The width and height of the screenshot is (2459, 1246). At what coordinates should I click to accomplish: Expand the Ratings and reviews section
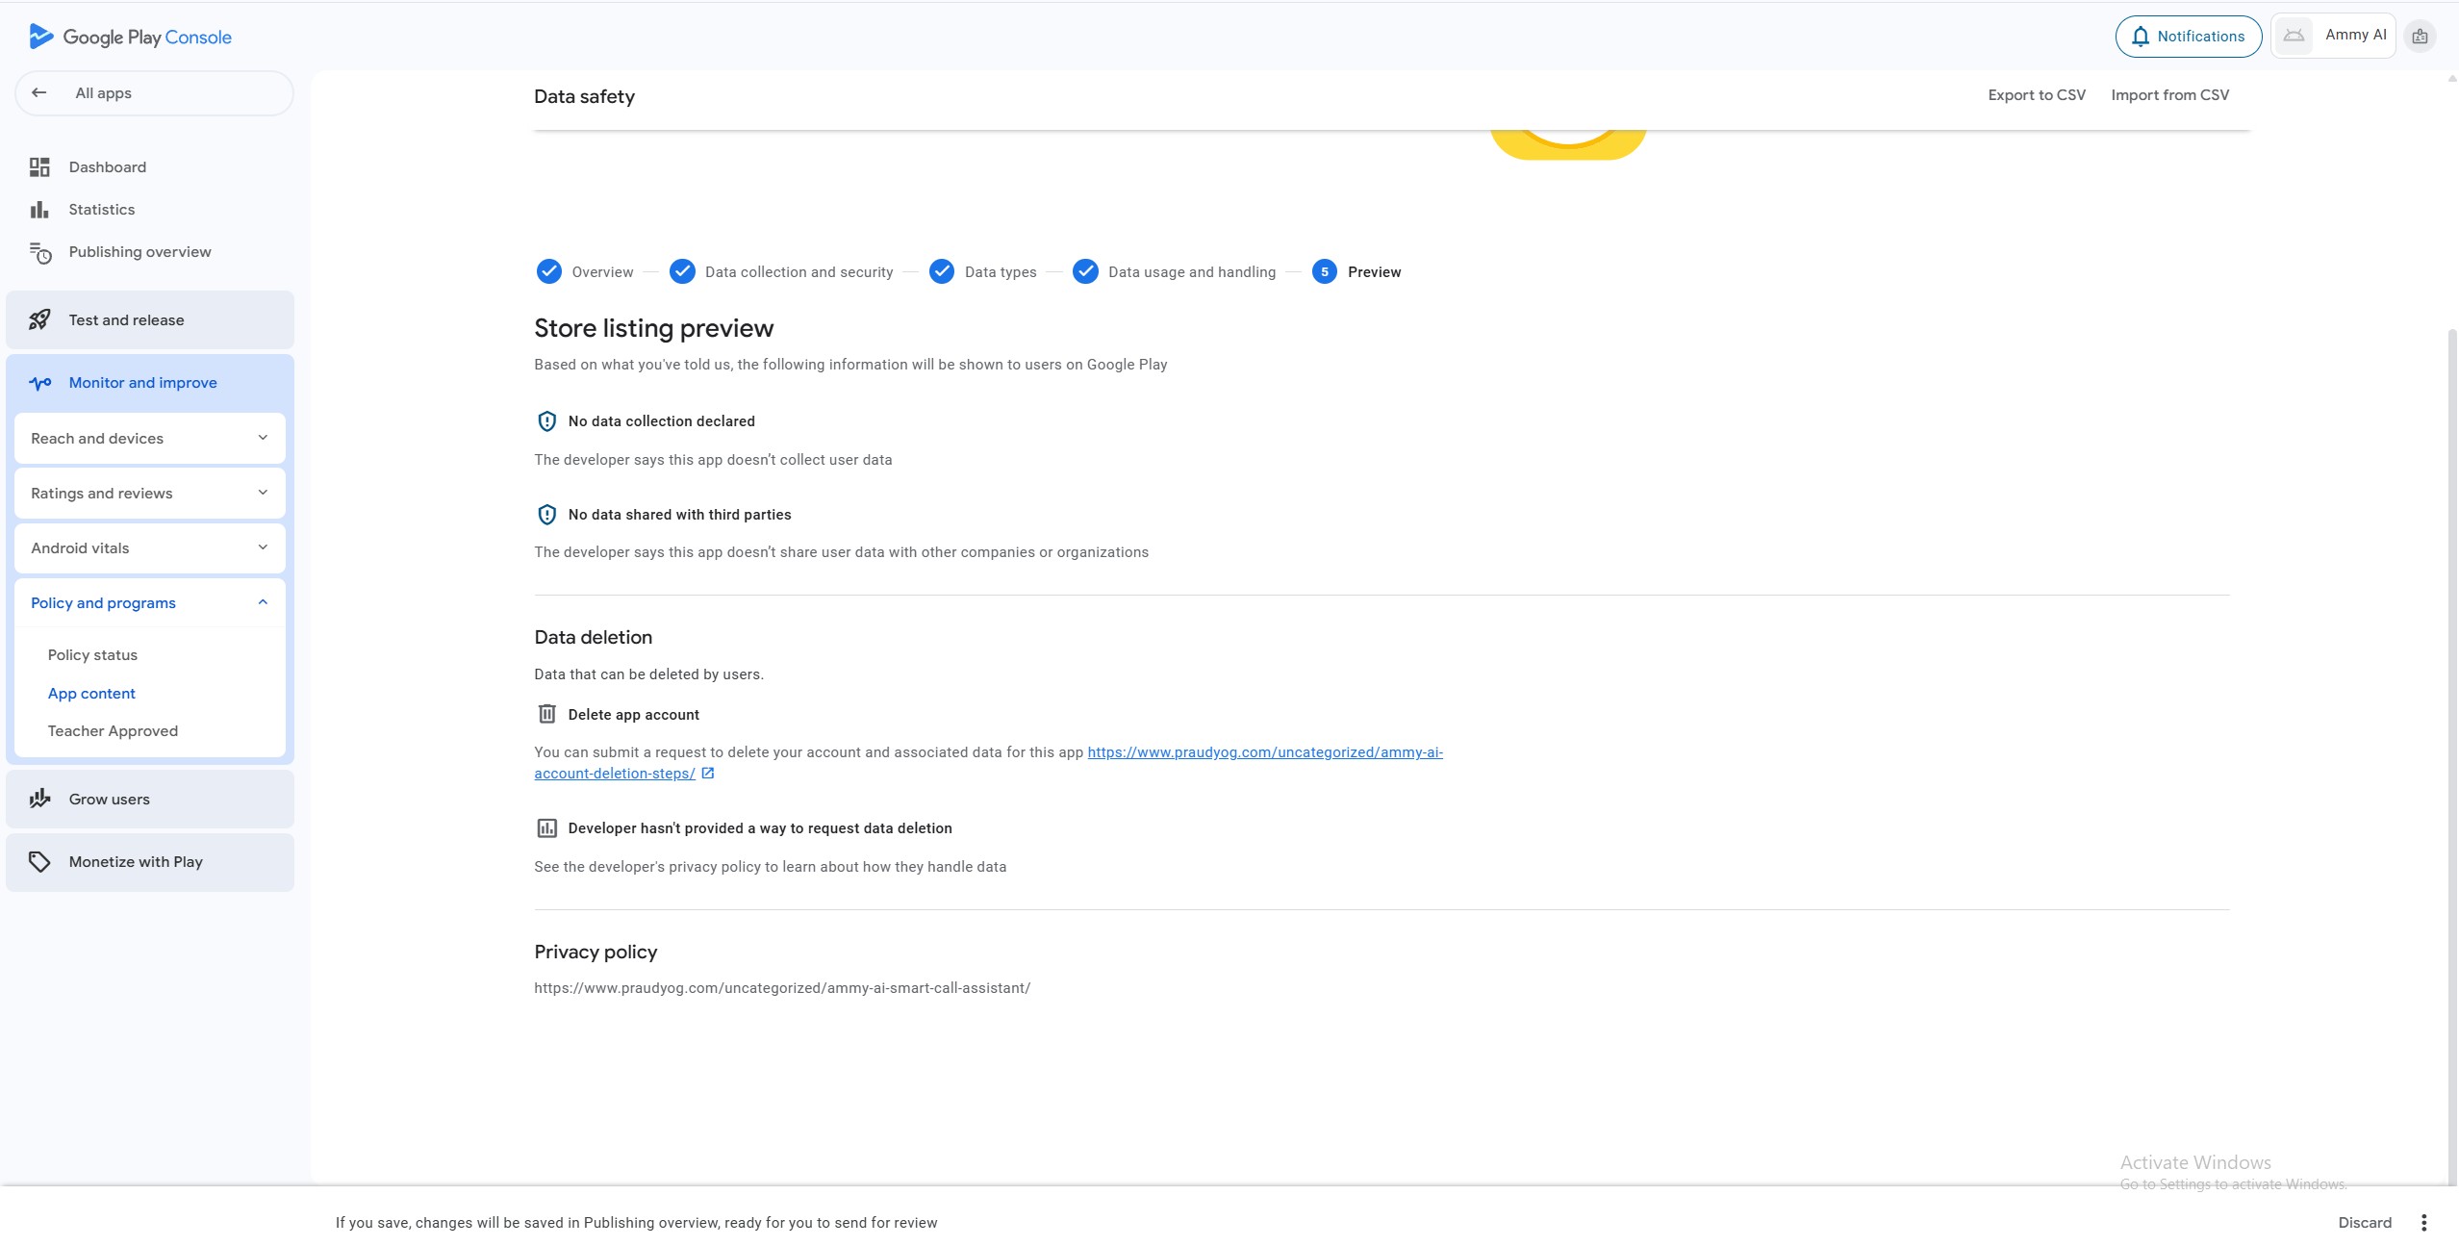tap(150, 494)
